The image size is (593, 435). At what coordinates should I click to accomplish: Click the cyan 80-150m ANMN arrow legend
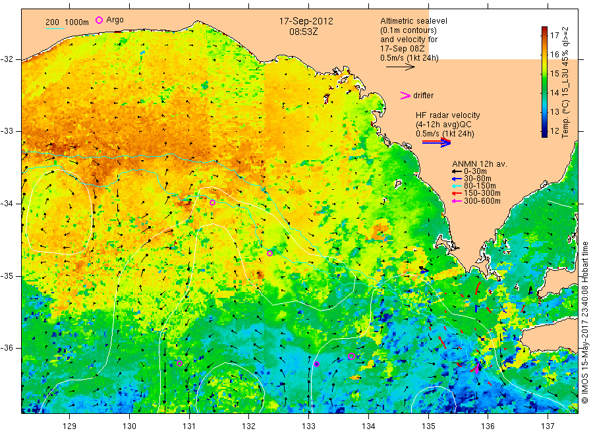pyautogui.click(x=457, y=186)
